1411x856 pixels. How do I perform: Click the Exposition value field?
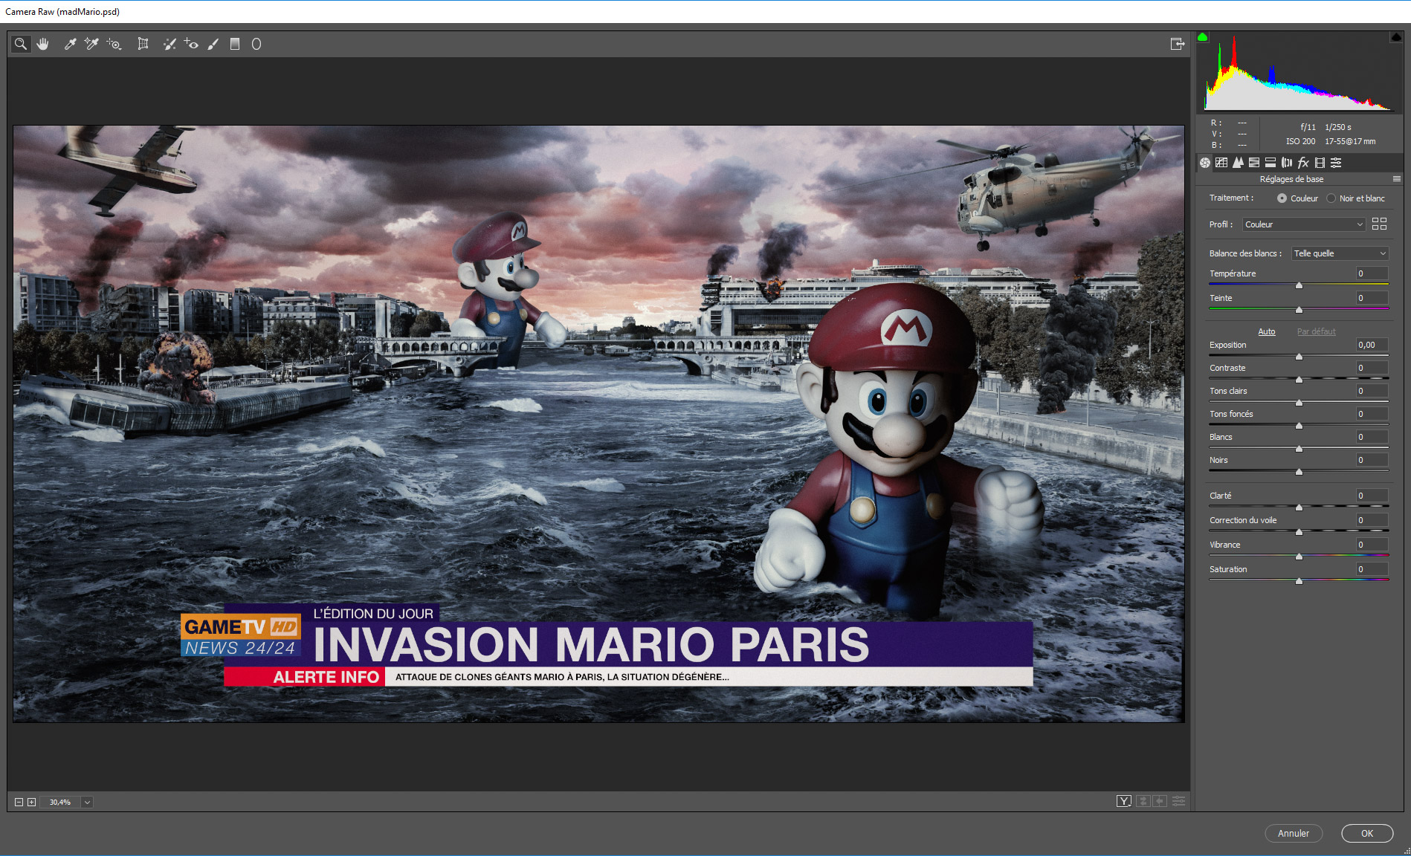(1372, 345)
